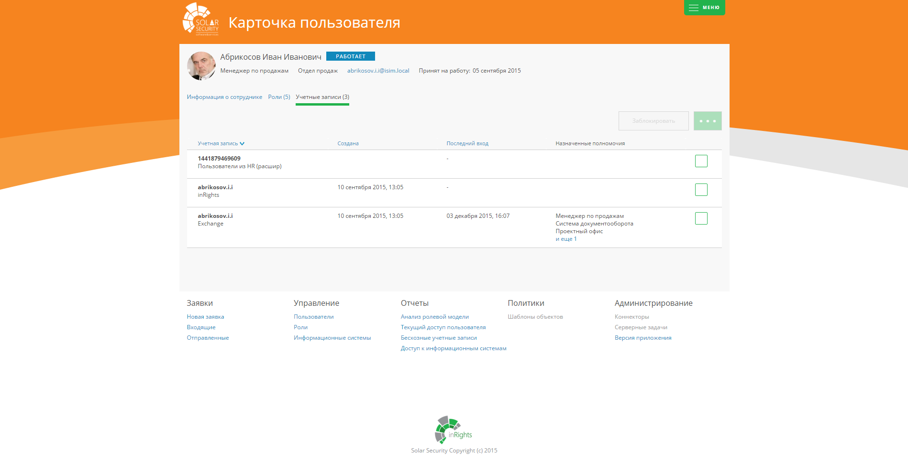Click abrikosov.i.i in the Exchange row
908x463 pixels.
click(215, 216)
